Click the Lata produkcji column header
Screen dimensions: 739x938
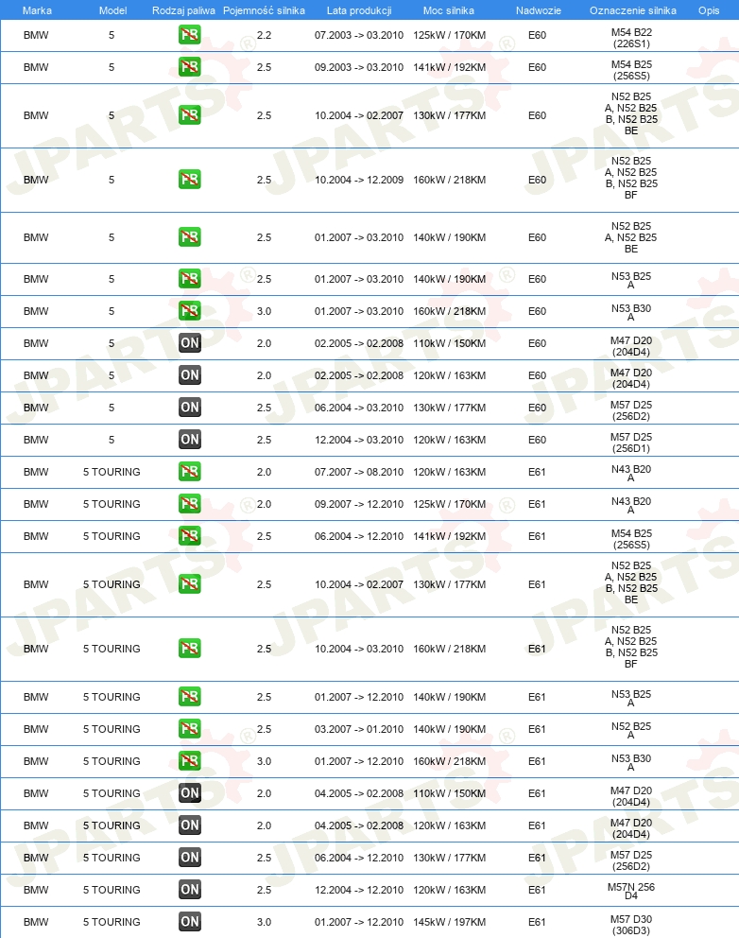point(359,10)
